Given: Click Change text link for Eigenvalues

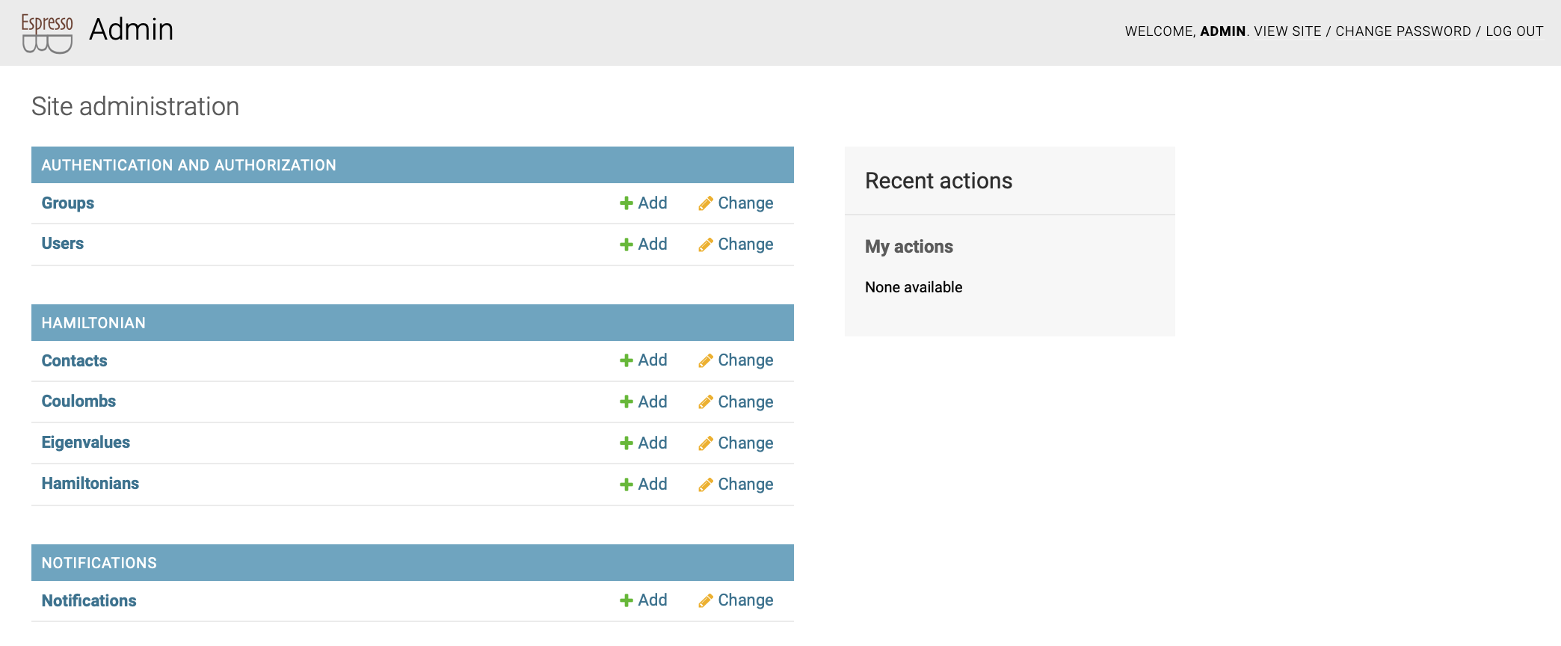Looking at the screenshot, I should (x=745, y=443).
